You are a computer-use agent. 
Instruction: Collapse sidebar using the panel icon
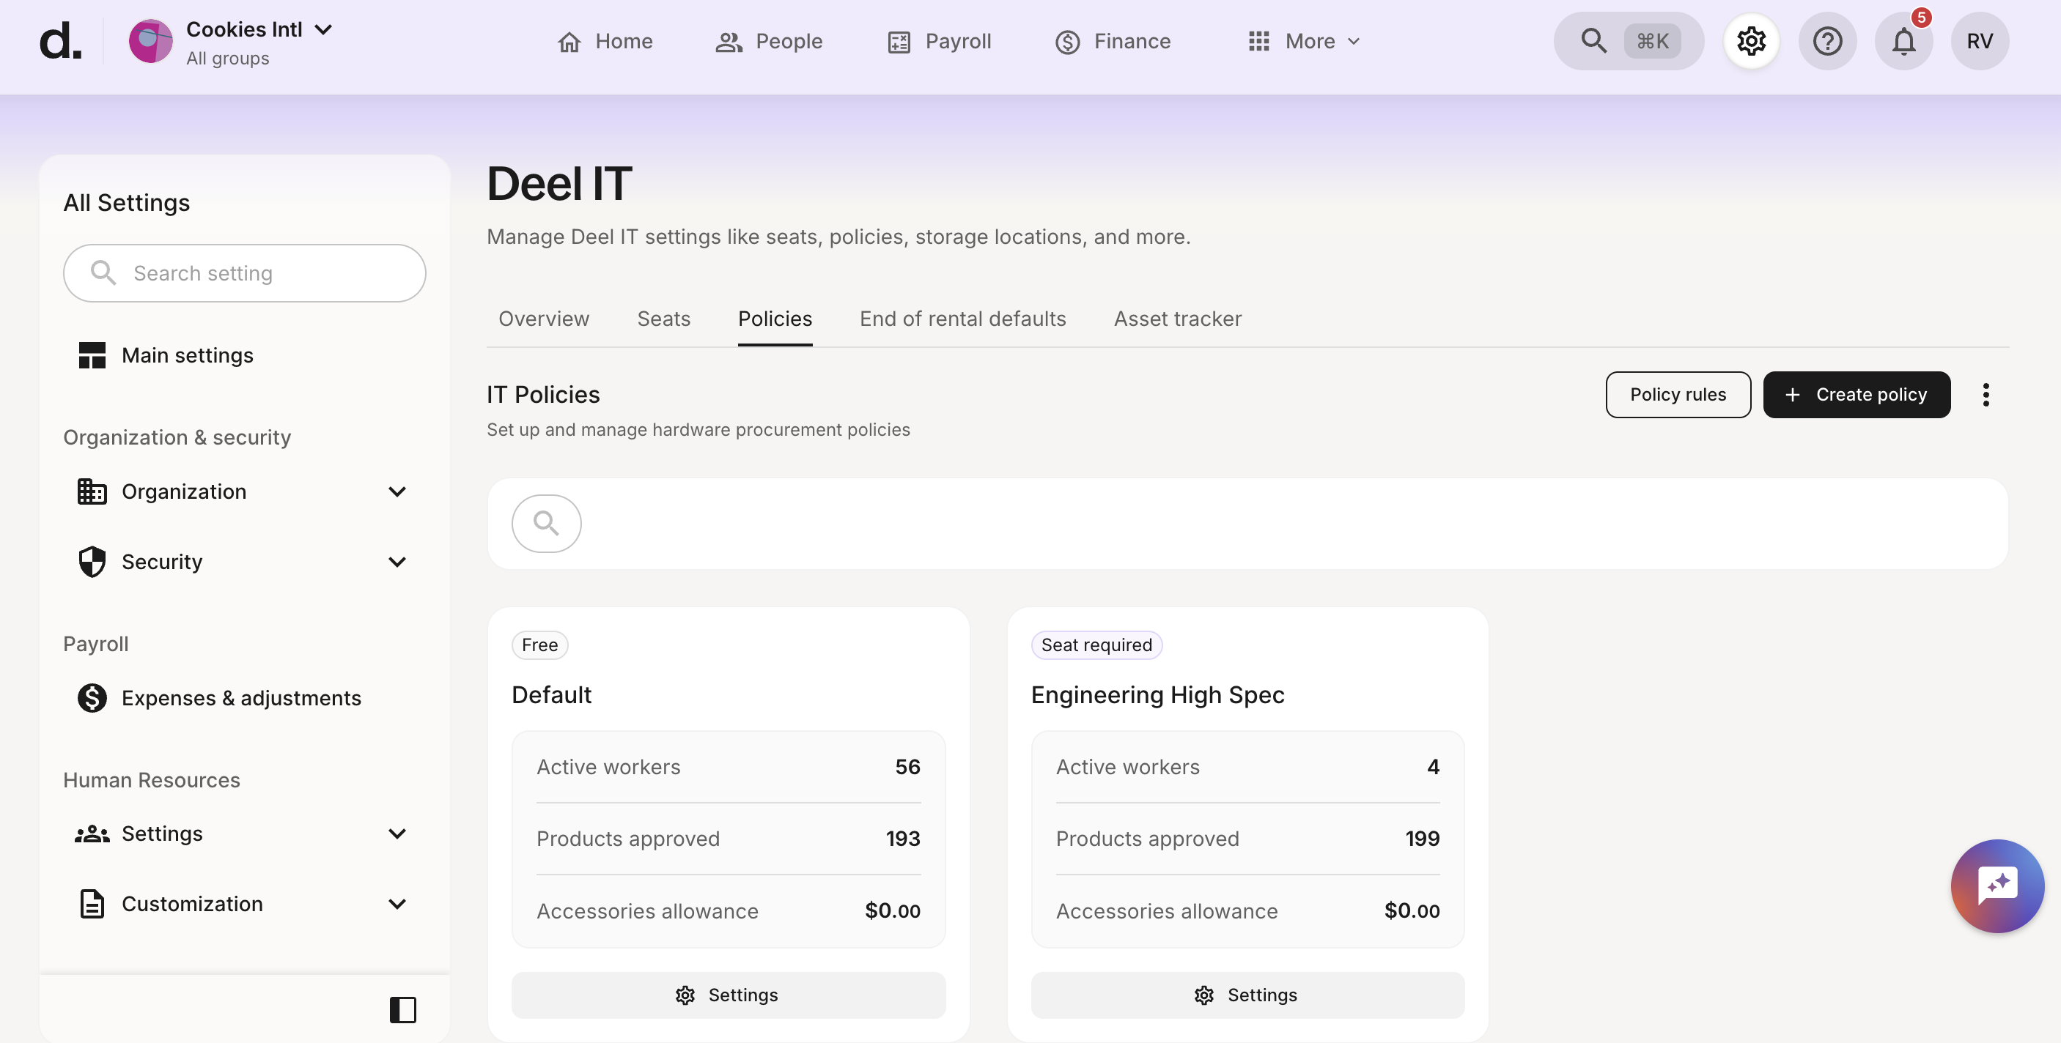[x=402, y=1009]
